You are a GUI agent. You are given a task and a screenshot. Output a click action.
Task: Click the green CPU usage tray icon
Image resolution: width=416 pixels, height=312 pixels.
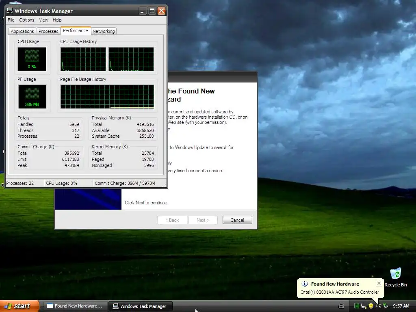click(357, 306)
